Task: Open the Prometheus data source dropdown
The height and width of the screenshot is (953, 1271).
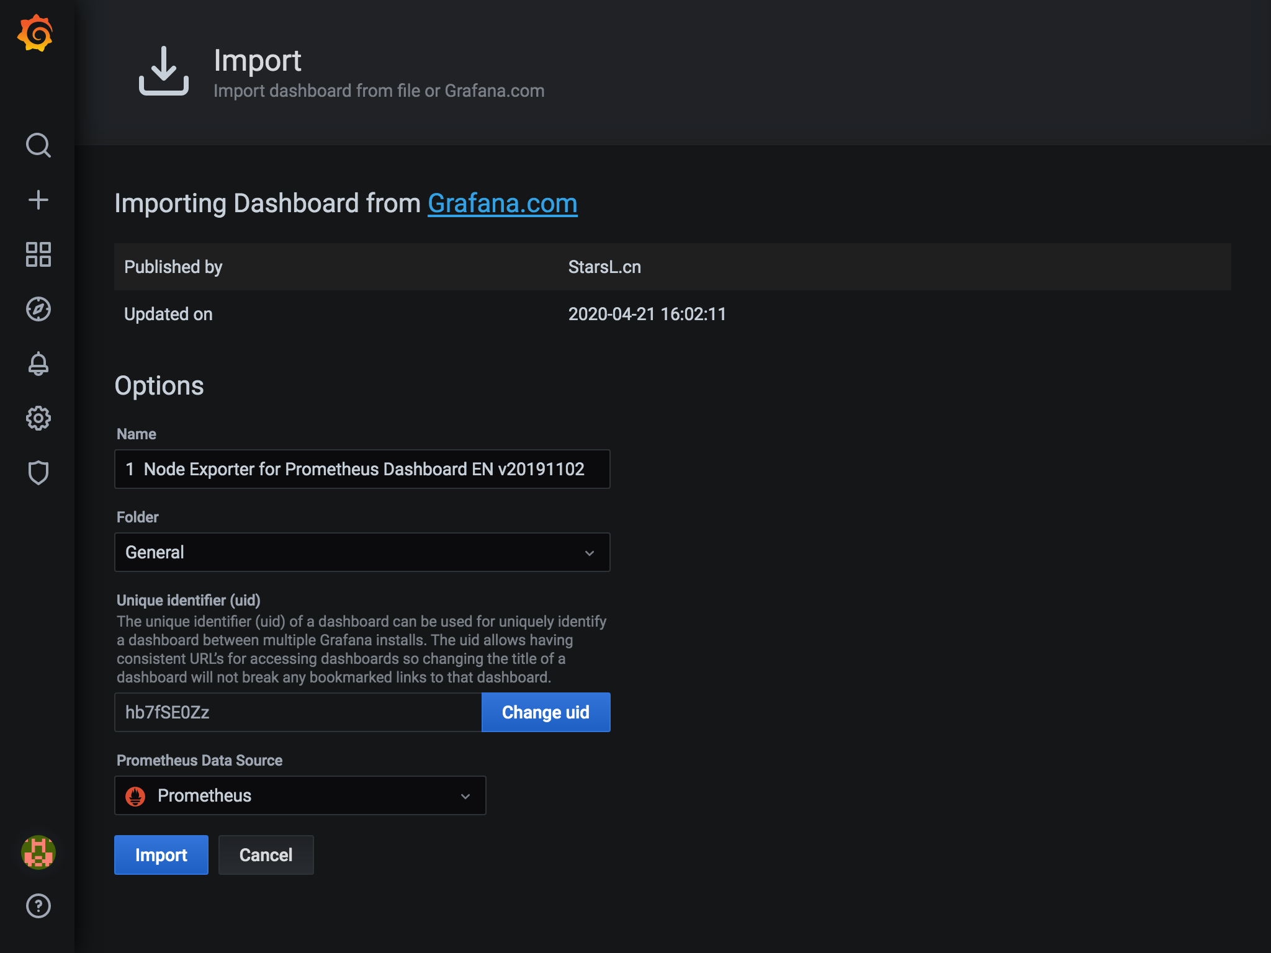Action: click(300, 795)
